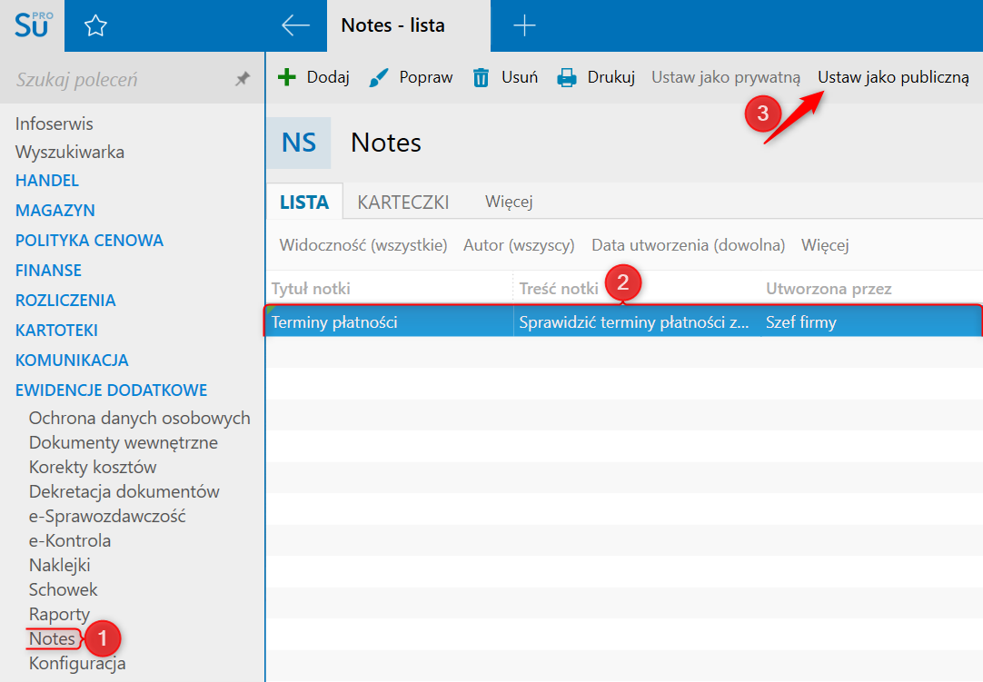Select the Notes - lista tab
983x682 pixels.
click(408, 25)
